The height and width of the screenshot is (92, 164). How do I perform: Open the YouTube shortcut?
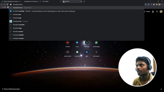(x=68, y=44)
